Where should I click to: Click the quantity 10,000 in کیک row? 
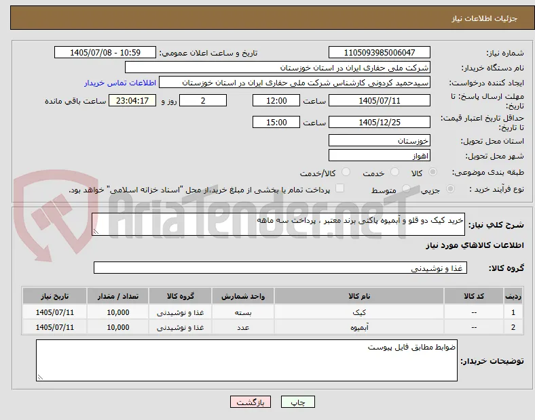point(117,312)
